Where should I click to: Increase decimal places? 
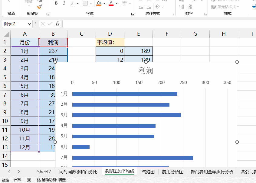(x=182, y=7)
